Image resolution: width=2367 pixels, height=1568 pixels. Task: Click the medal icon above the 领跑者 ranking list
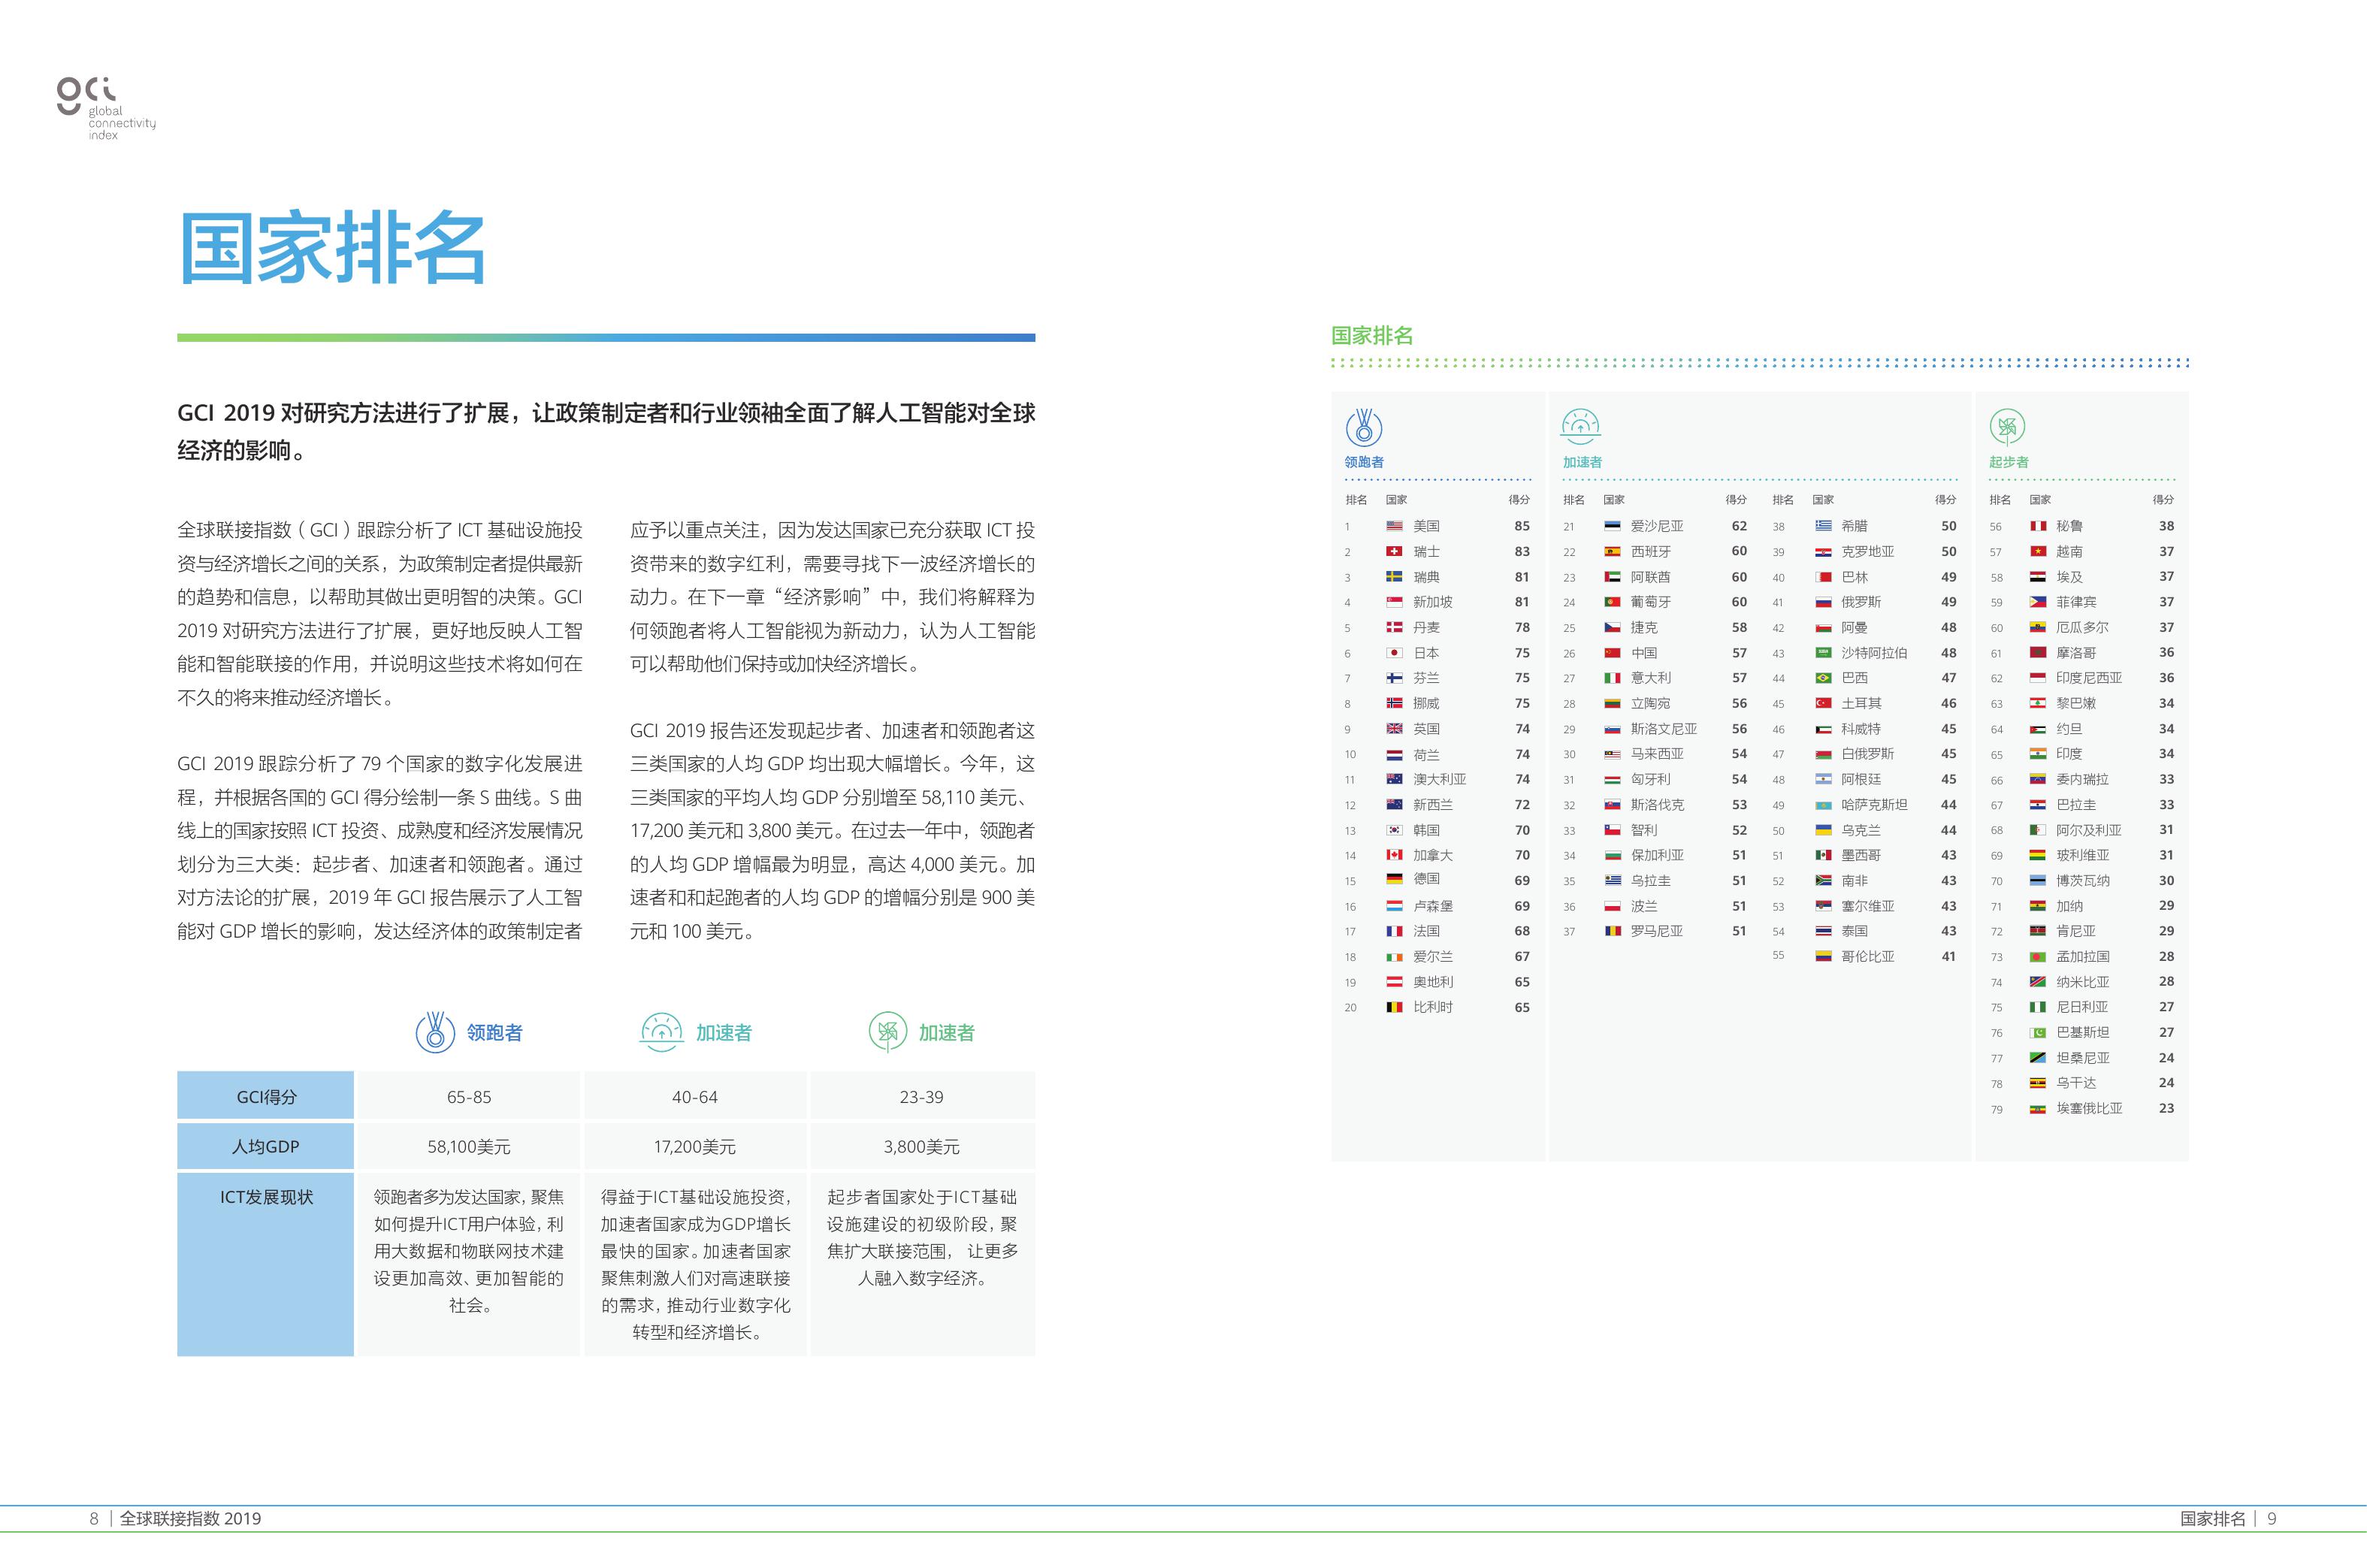(1364, 427)
